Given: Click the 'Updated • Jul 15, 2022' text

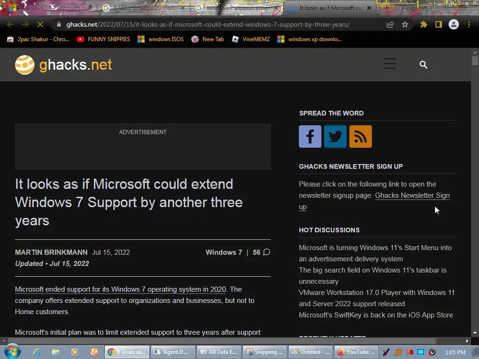Looking at the screenshot, I should [x=52, y=264].
